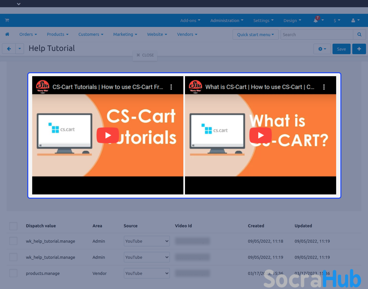
Task: Click the shopping cart icon in top bar
Action: [x=7, y=20]
